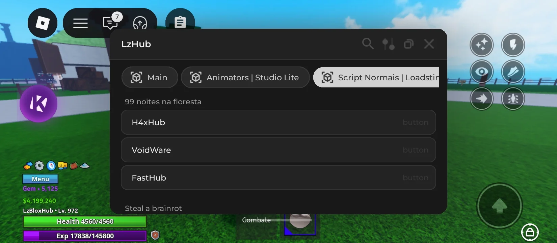This screenshot has width=557, height=243.
Task: Tap the headset voice icon in top bar
Action: point(140,23)
